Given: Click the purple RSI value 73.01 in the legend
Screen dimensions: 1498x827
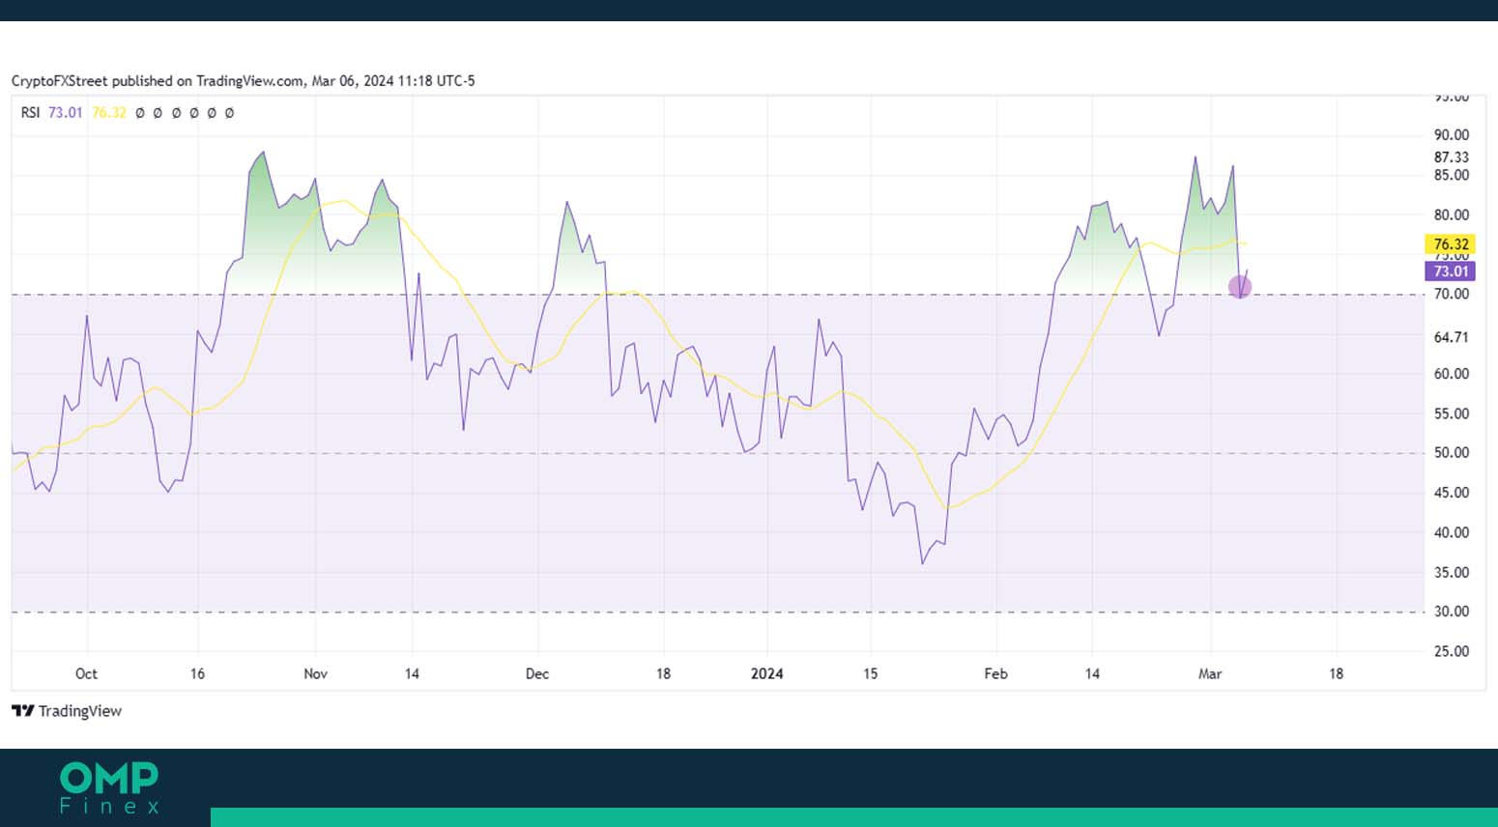Looking at the screenshot, I should tap(66, 113).
